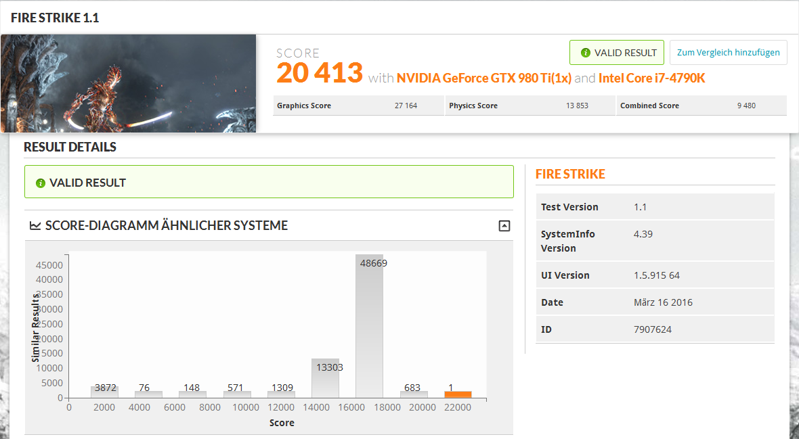Click the 571 histogram bar
Screen dimensions: 799x439
coord(237,394)
